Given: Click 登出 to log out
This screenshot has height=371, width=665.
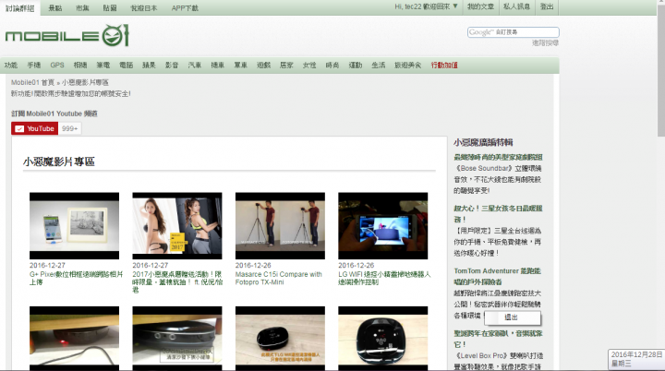Looking at the screenshot, I should click(547, 6).
